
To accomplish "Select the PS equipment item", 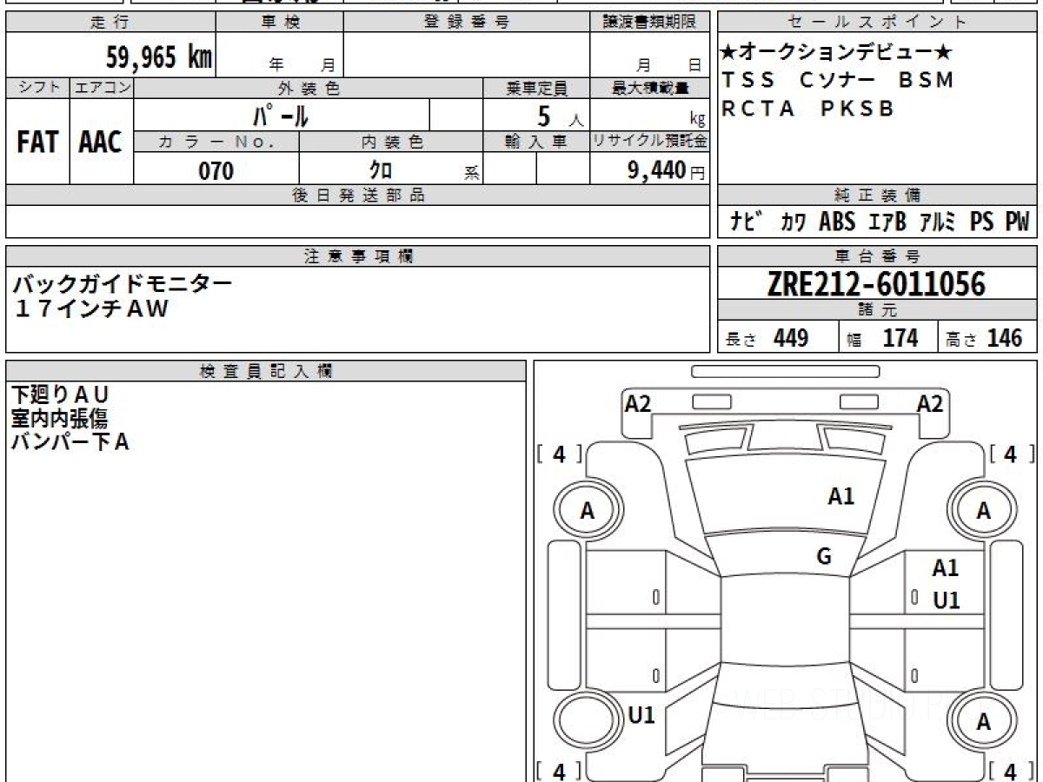I will click(982, 222).
